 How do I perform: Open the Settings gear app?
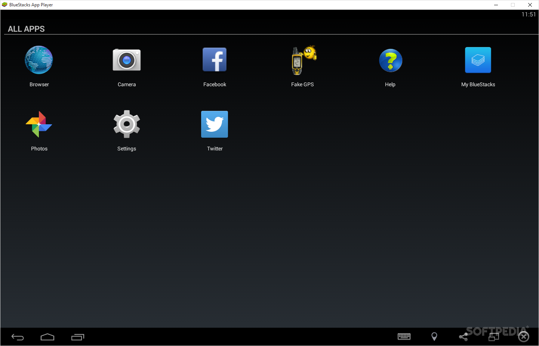127,124
